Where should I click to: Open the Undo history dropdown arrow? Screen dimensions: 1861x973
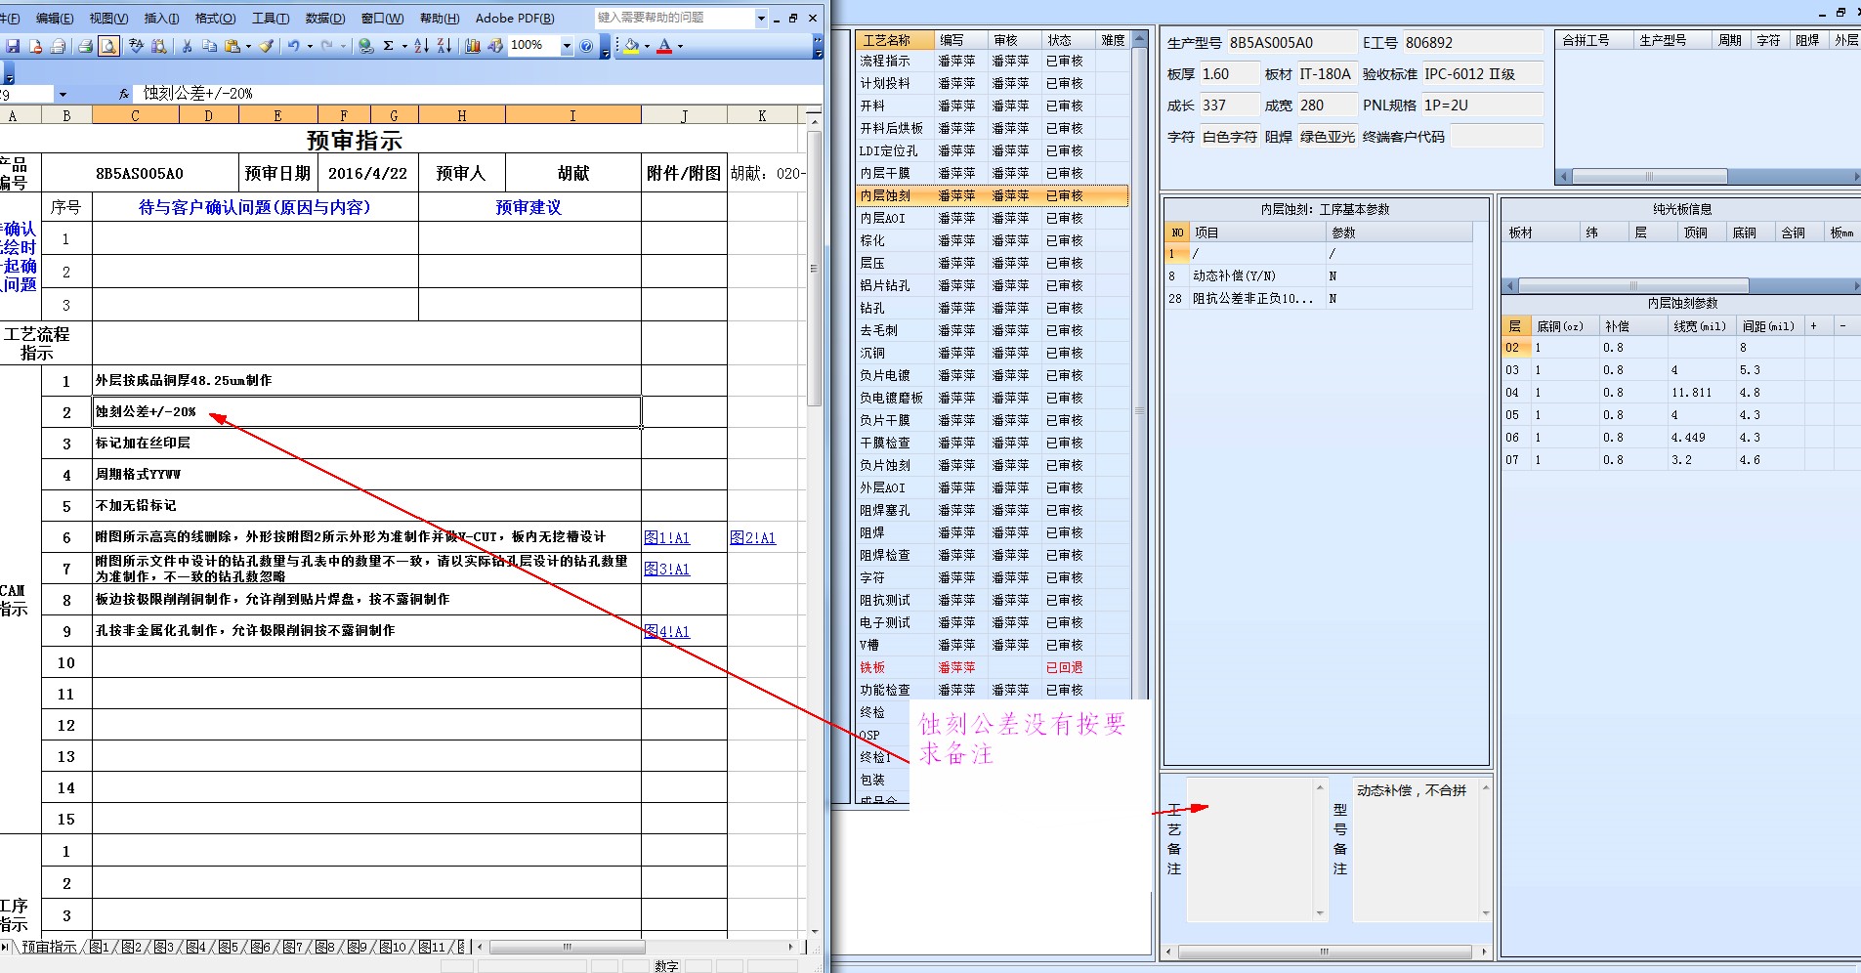pos(310,46)
